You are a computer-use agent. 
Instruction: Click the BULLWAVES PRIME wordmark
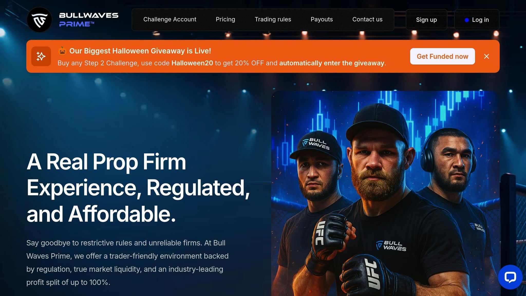pos(89,20)
